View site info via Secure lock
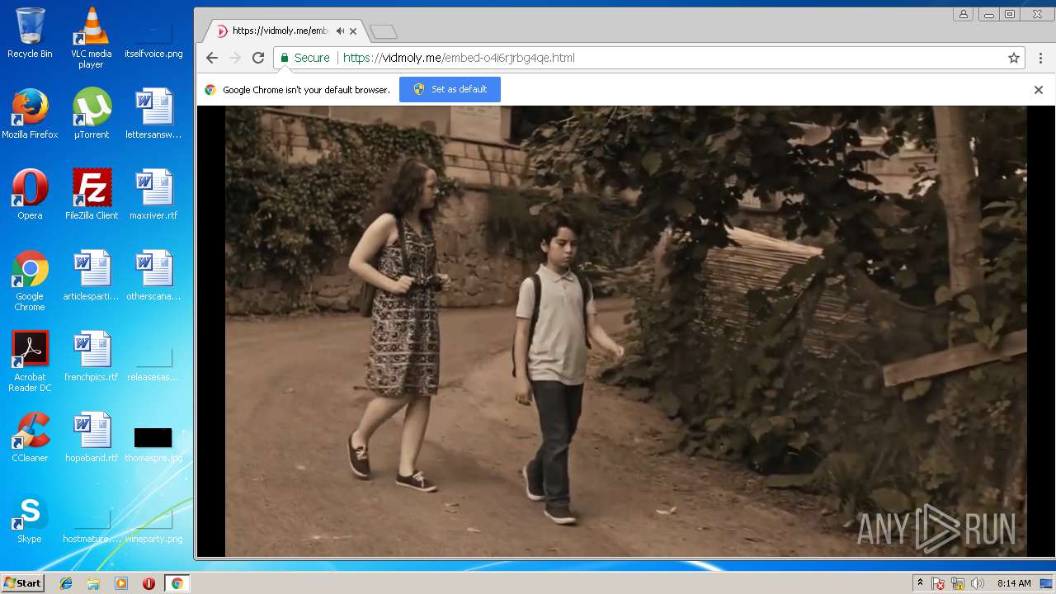 coord(304,58)
